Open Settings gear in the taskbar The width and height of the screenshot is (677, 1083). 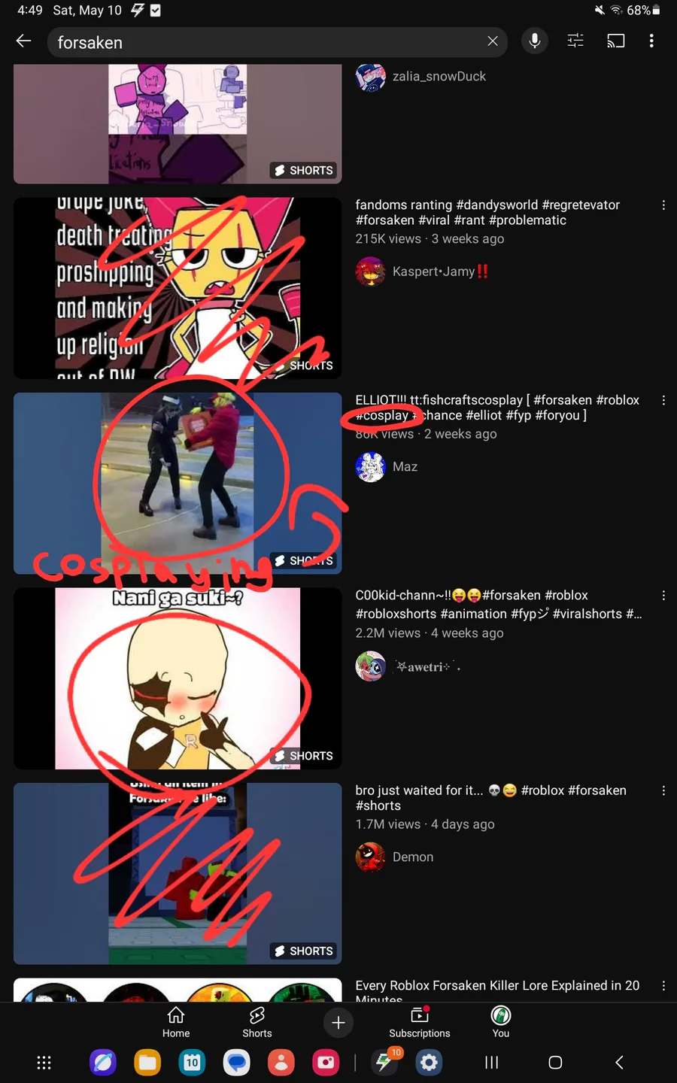click(x=429, y=1063)
